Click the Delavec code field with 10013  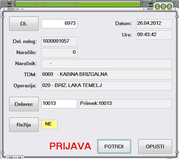click(x=59, y=104)
